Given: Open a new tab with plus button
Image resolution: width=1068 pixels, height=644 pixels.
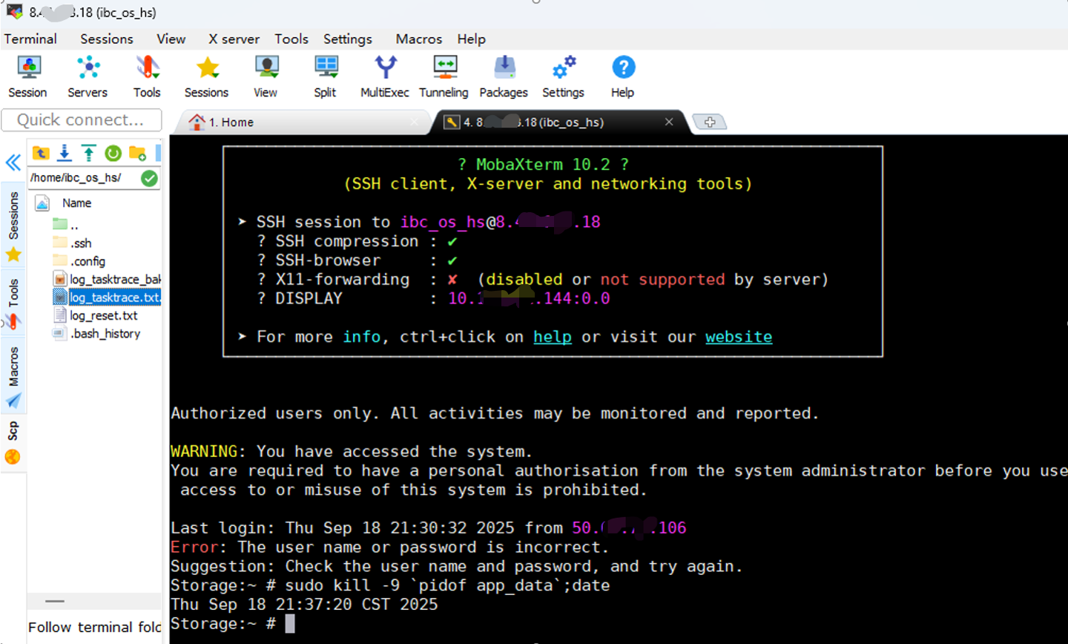Looking at the screenshot, I should [x=710, y=122].
